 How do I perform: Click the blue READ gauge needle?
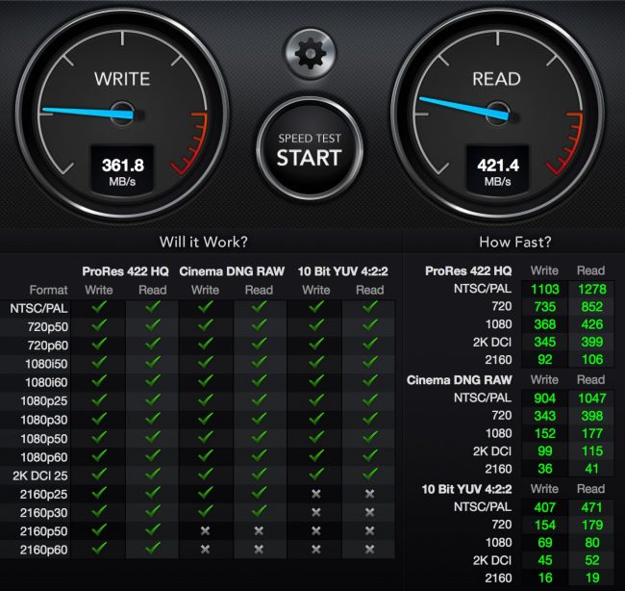coord(464,108)
